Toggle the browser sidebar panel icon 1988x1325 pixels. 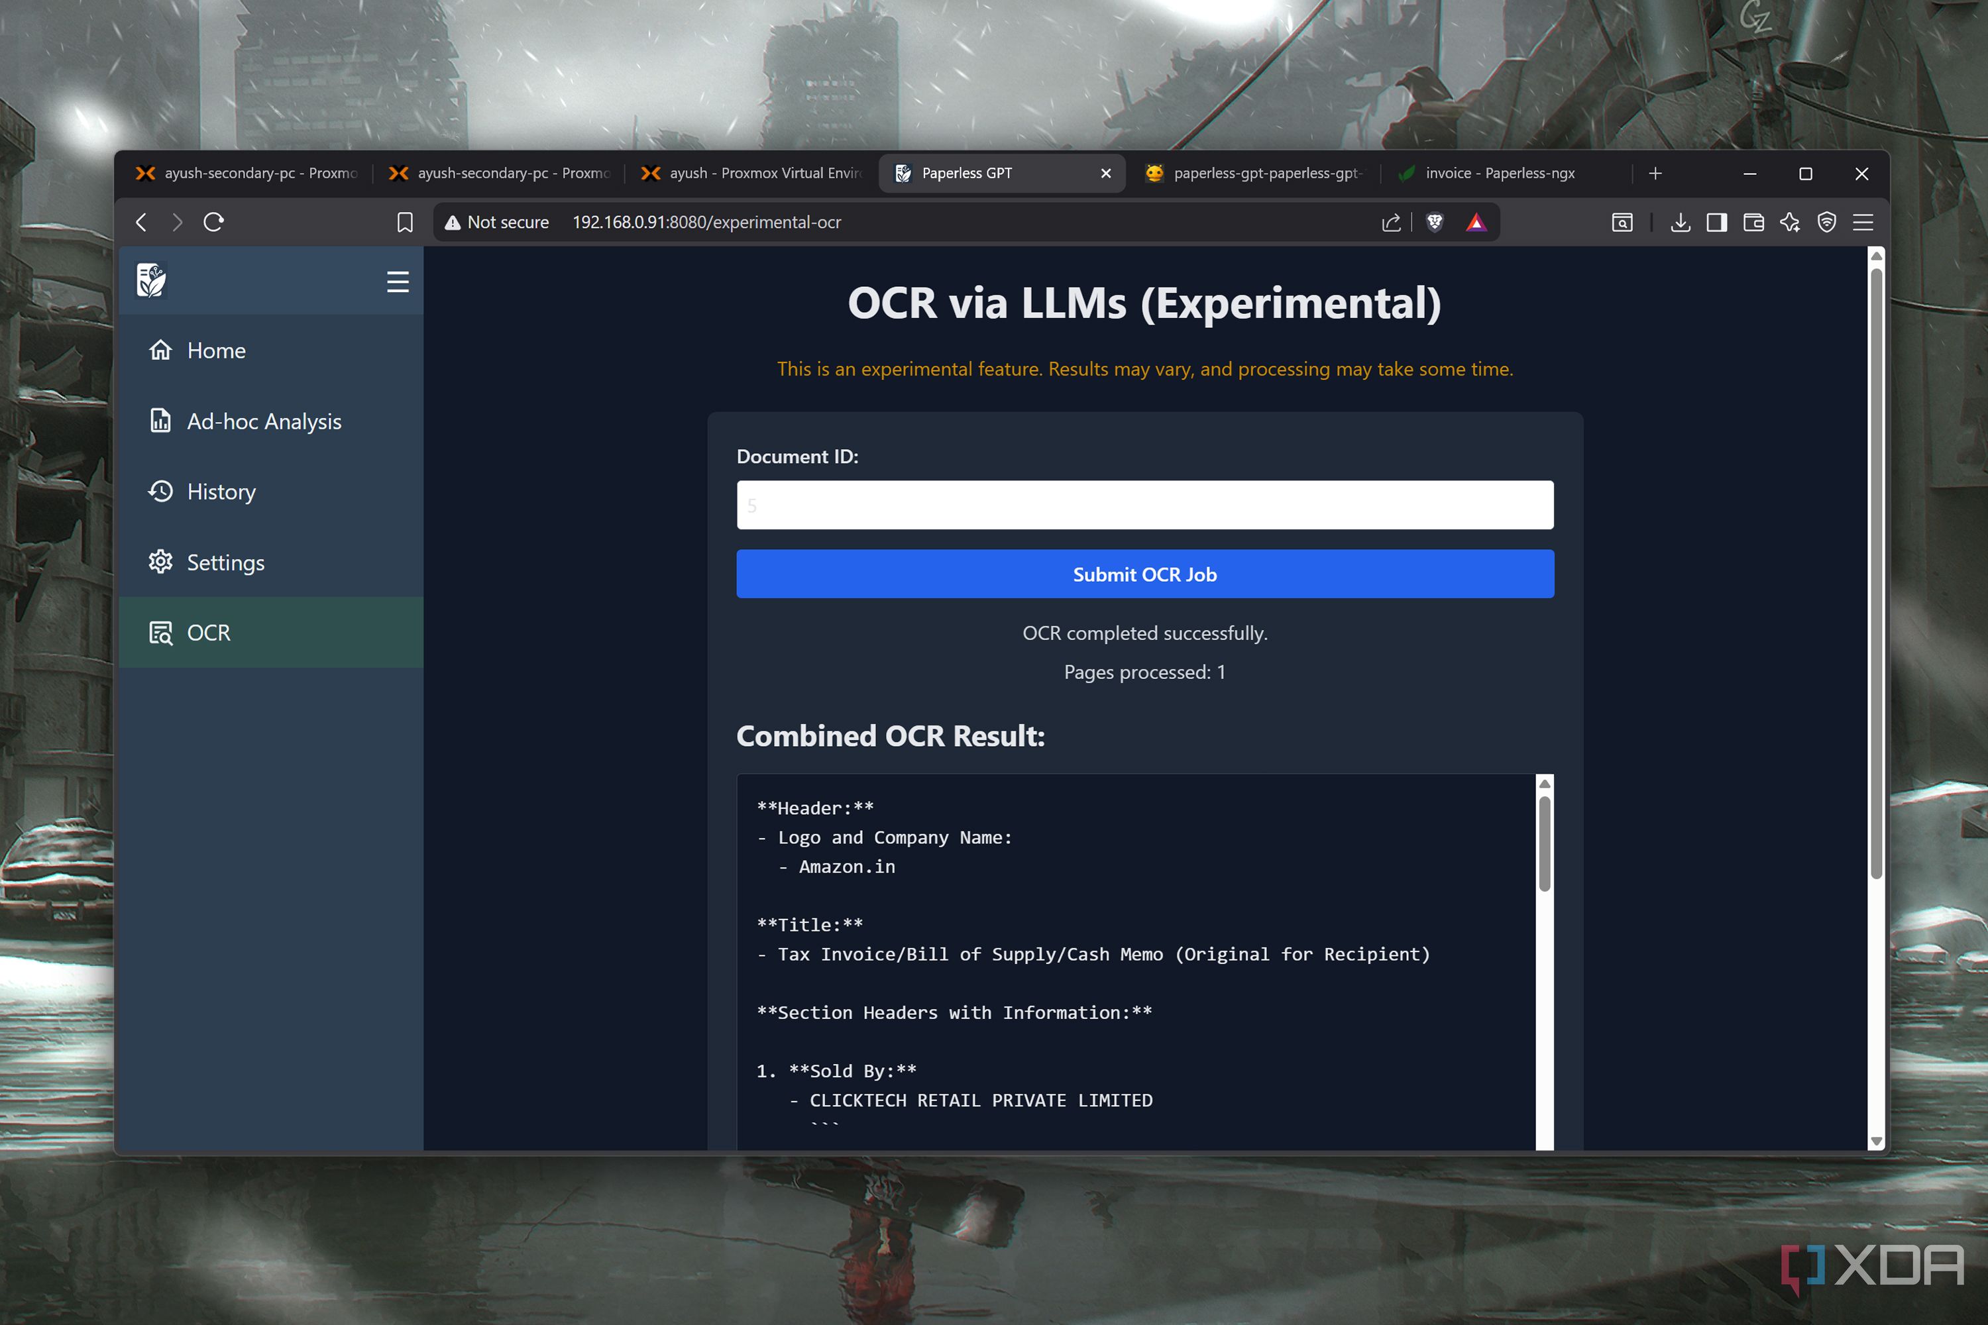[1717, 222]
